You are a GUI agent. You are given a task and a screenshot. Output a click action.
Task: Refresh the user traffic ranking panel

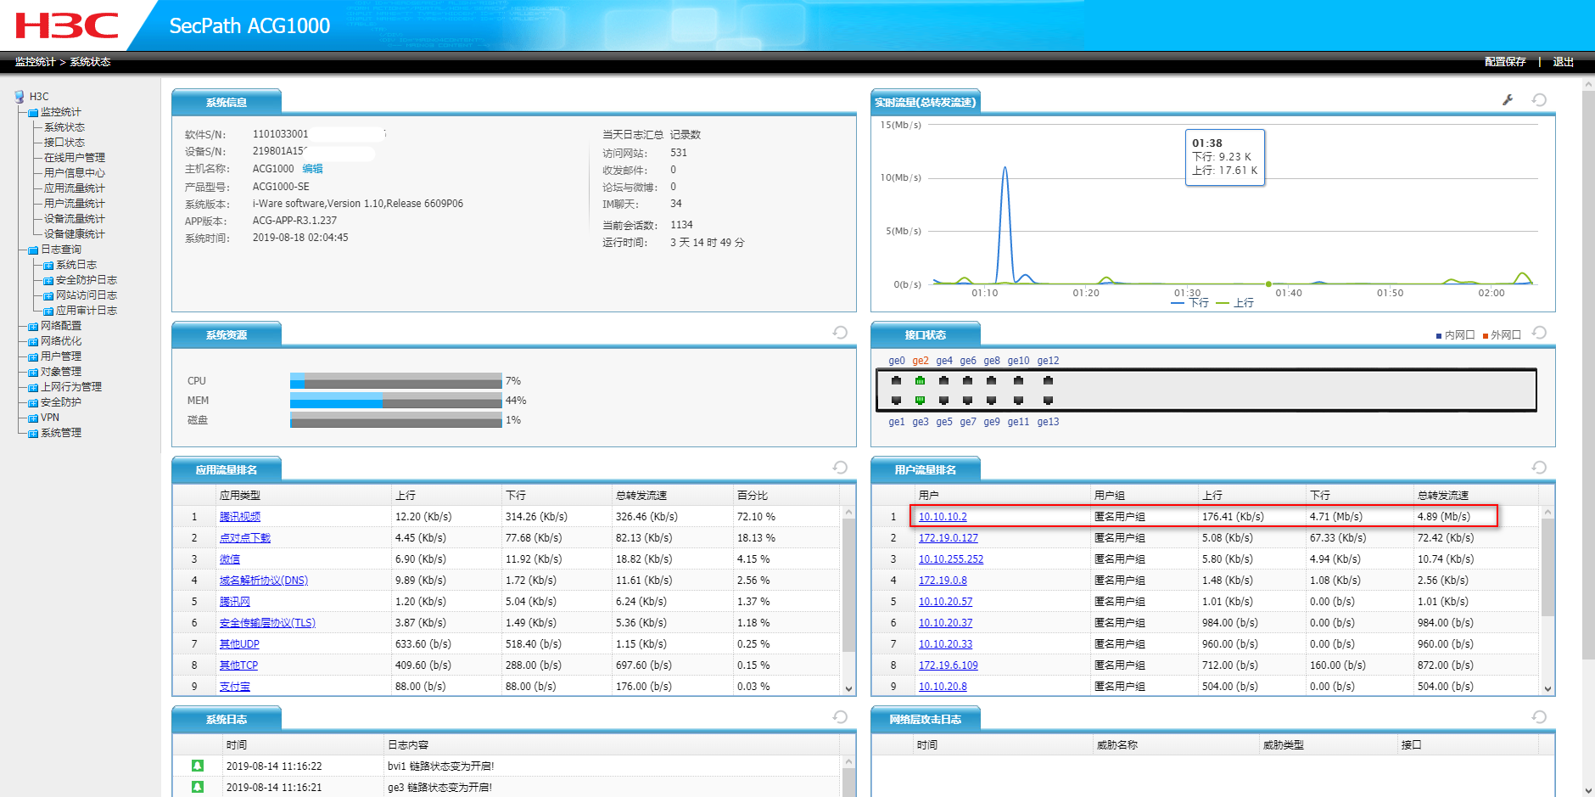1539,468
